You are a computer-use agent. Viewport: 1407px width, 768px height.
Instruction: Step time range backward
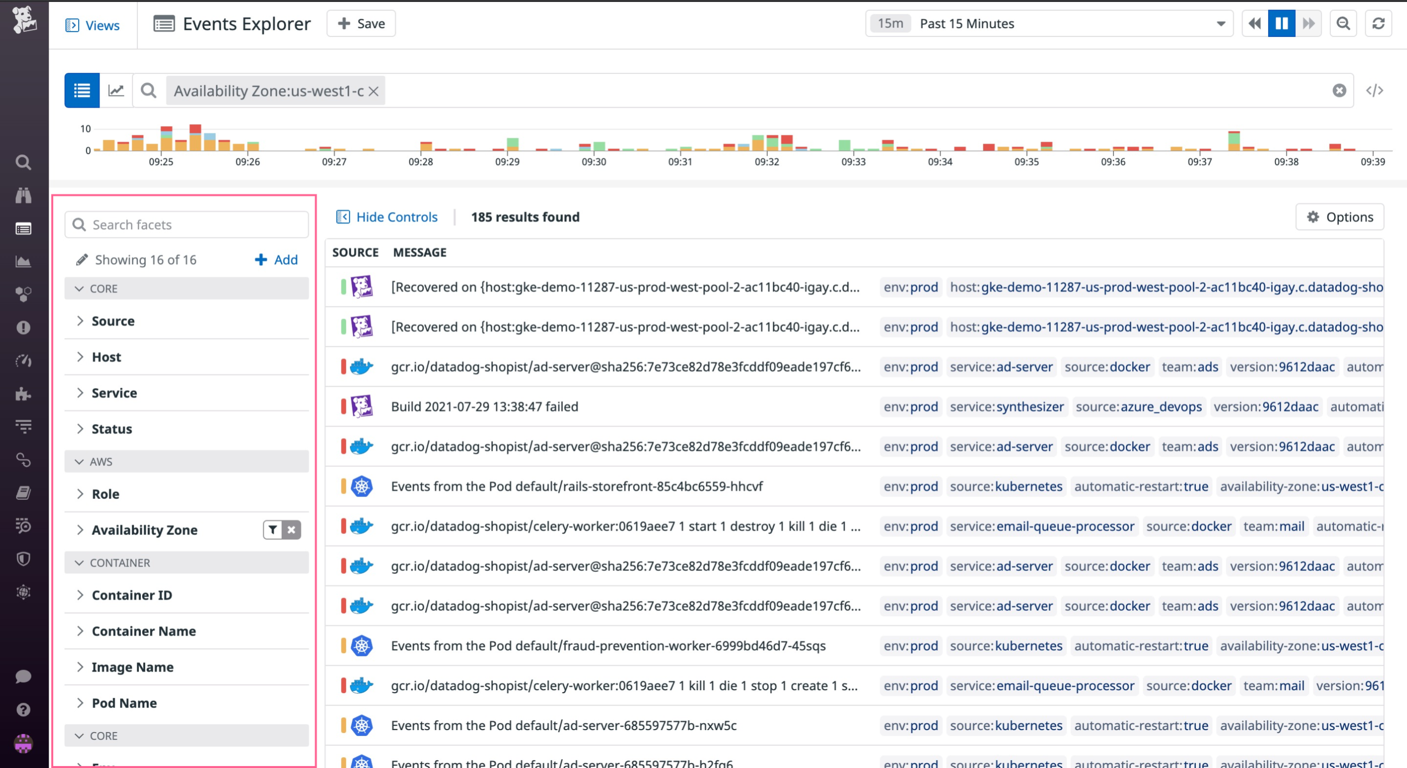(x=1254, y=24)
